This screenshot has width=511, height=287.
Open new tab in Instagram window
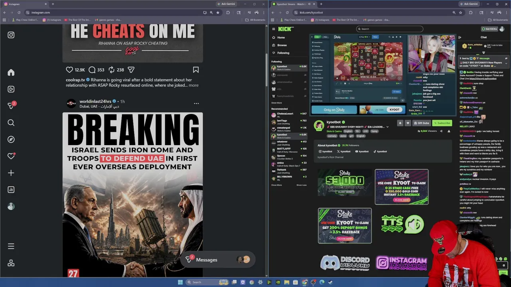pyautogui.click(x=53, y=4)
